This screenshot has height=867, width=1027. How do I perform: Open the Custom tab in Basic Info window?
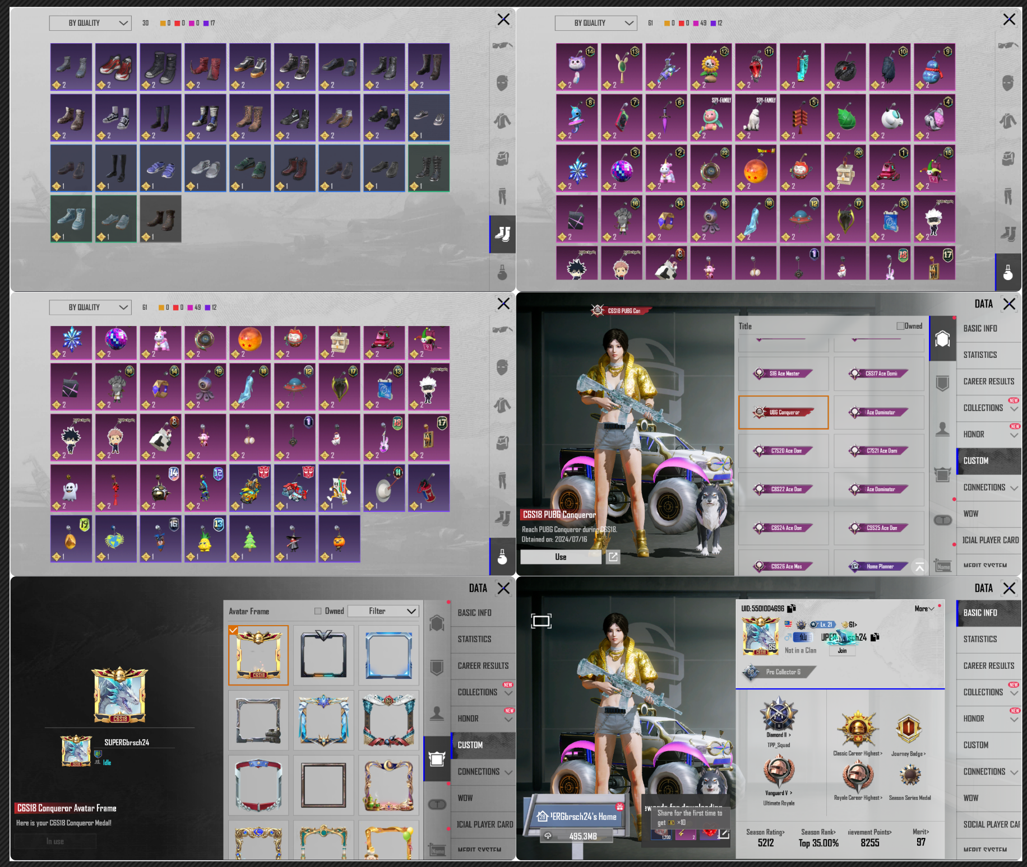pyautogui.click(x=989, y=745)
